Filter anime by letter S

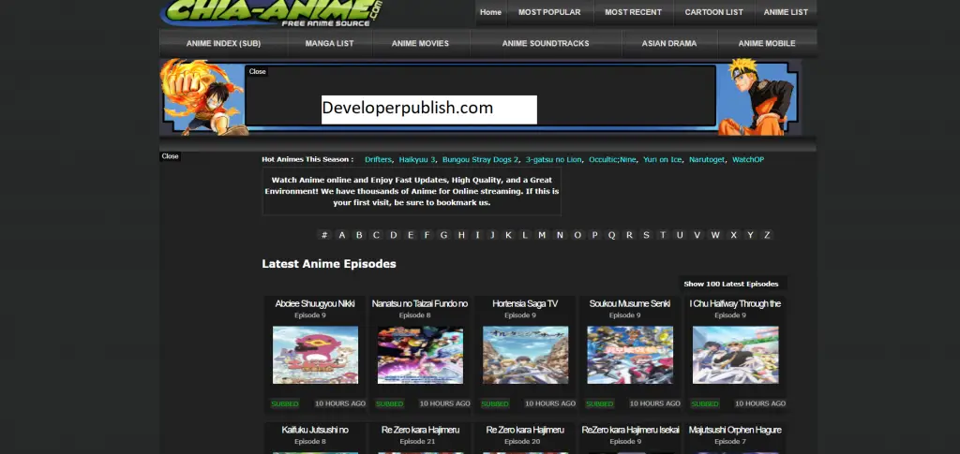[x=646, y=235]
